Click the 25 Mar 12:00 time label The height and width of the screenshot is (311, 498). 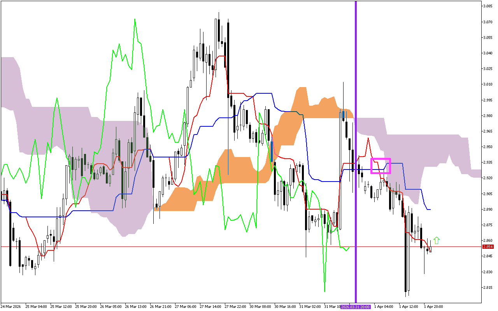[x=62, y=306]
